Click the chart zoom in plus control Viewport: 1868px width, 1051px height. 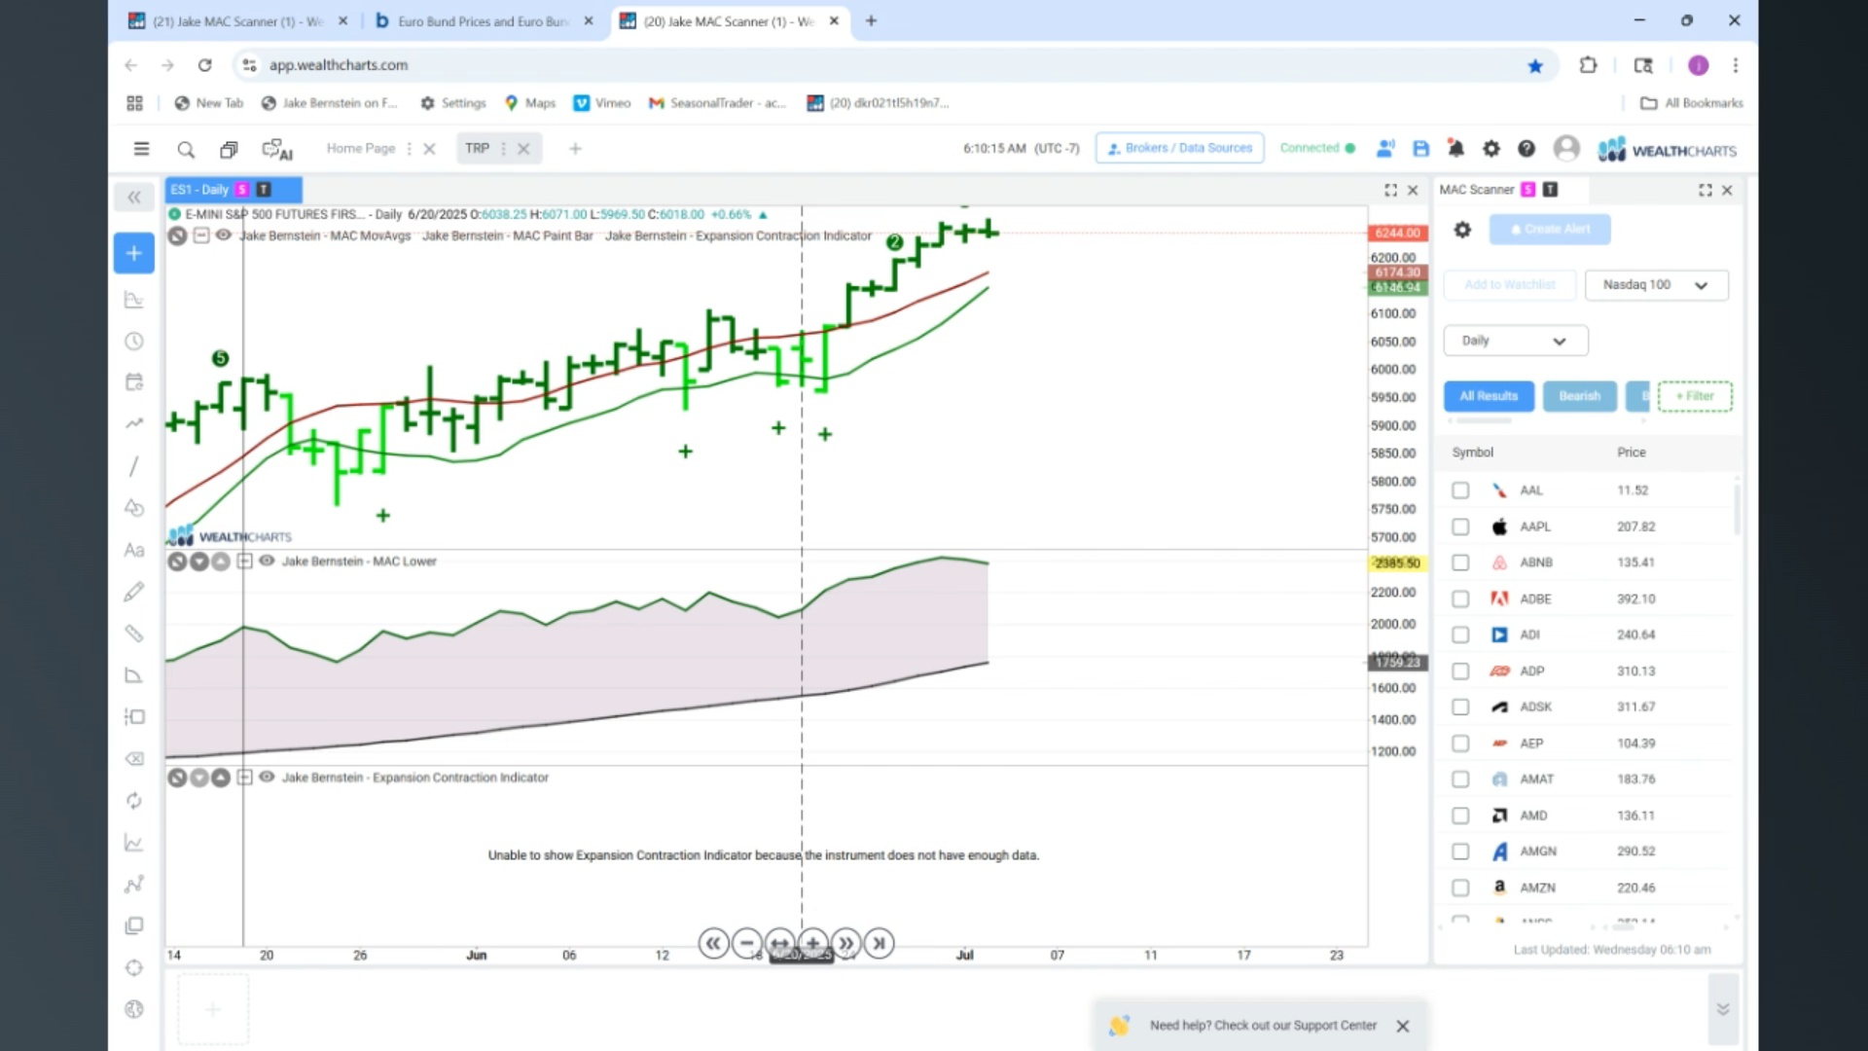[x=812, y=943]
